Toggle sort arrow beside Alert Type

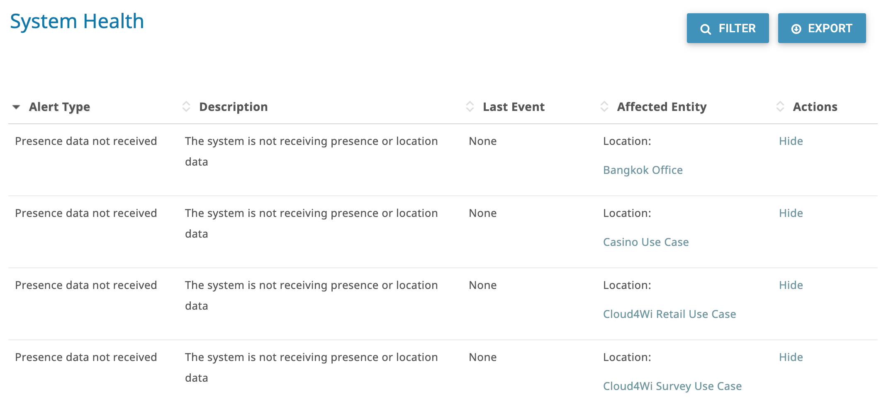click(16, 107)
